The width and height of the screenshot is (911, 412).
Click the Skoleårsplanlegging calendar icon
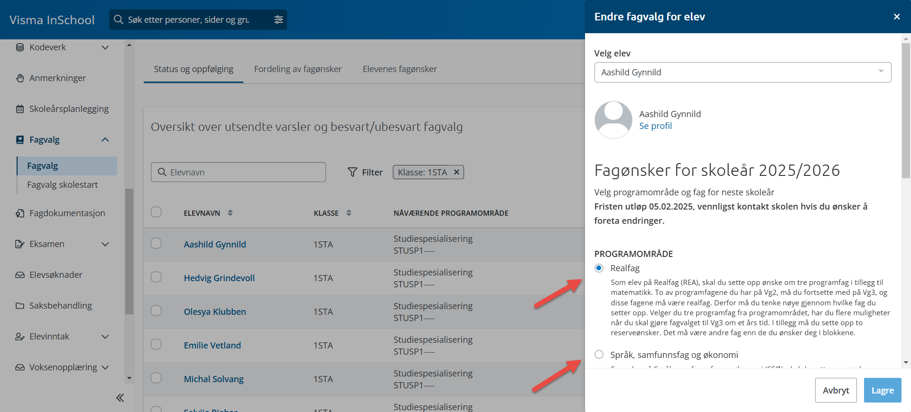[20, 109]
